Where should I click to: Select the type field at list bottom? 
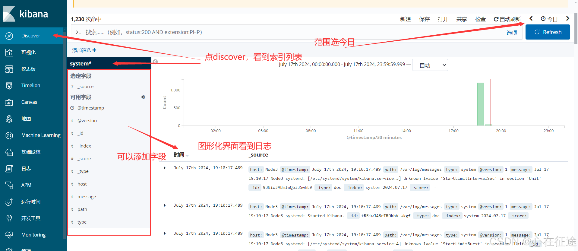[82, 222]
